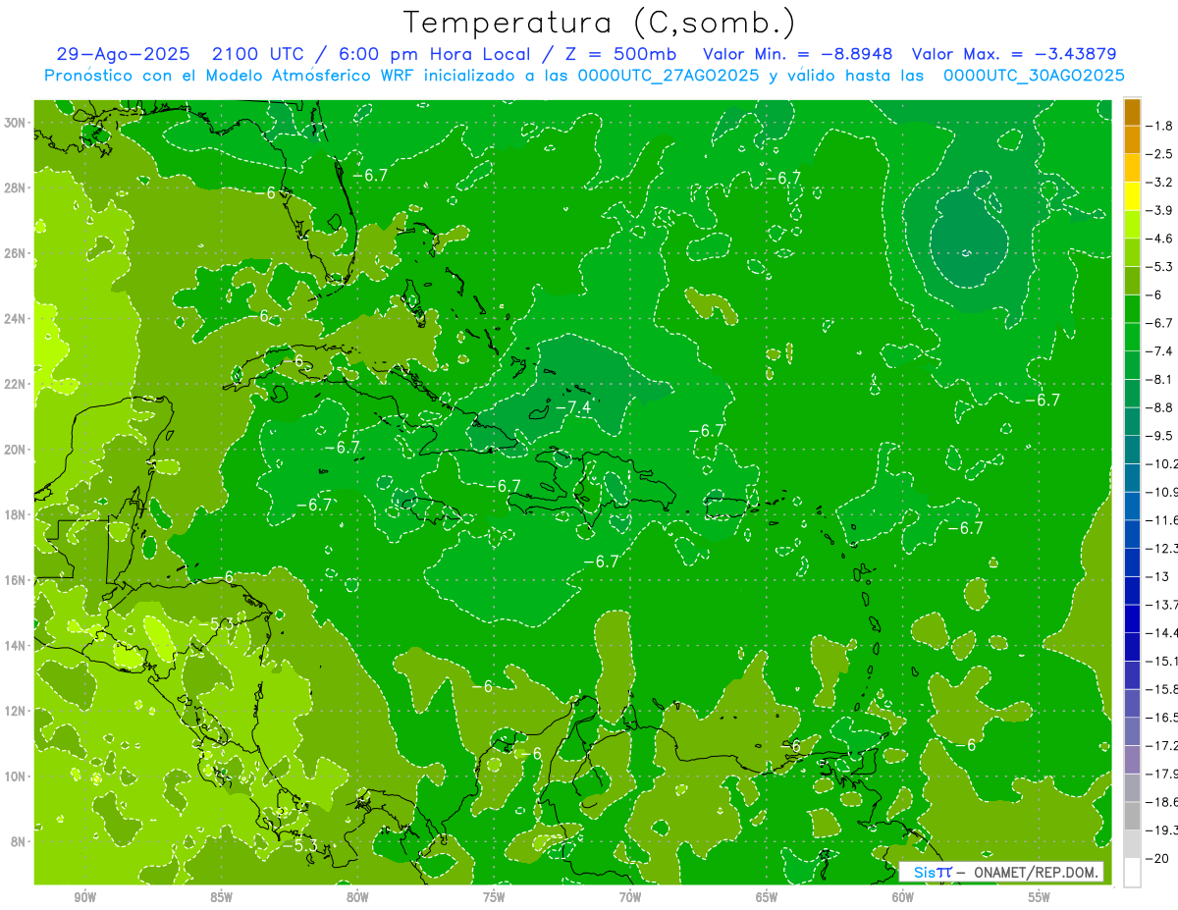1178x910 pixels.
Task: Click the '90W' longitude axis label
Action: 84,897
